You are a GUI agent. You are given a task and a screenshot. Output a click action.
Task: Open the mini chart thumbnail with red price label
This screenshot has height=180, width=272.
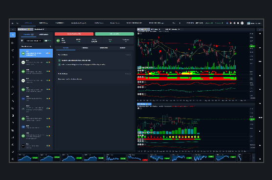coord(138,158)
